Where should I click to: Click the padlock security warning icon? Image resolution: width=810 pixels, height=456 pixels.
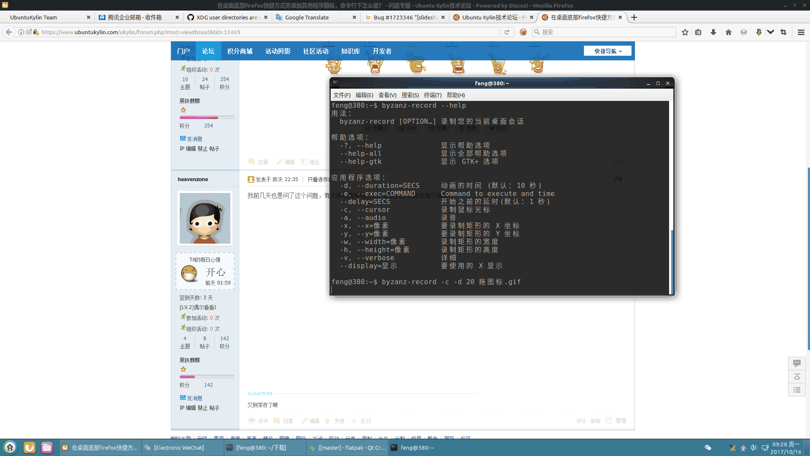pos(36,32)
